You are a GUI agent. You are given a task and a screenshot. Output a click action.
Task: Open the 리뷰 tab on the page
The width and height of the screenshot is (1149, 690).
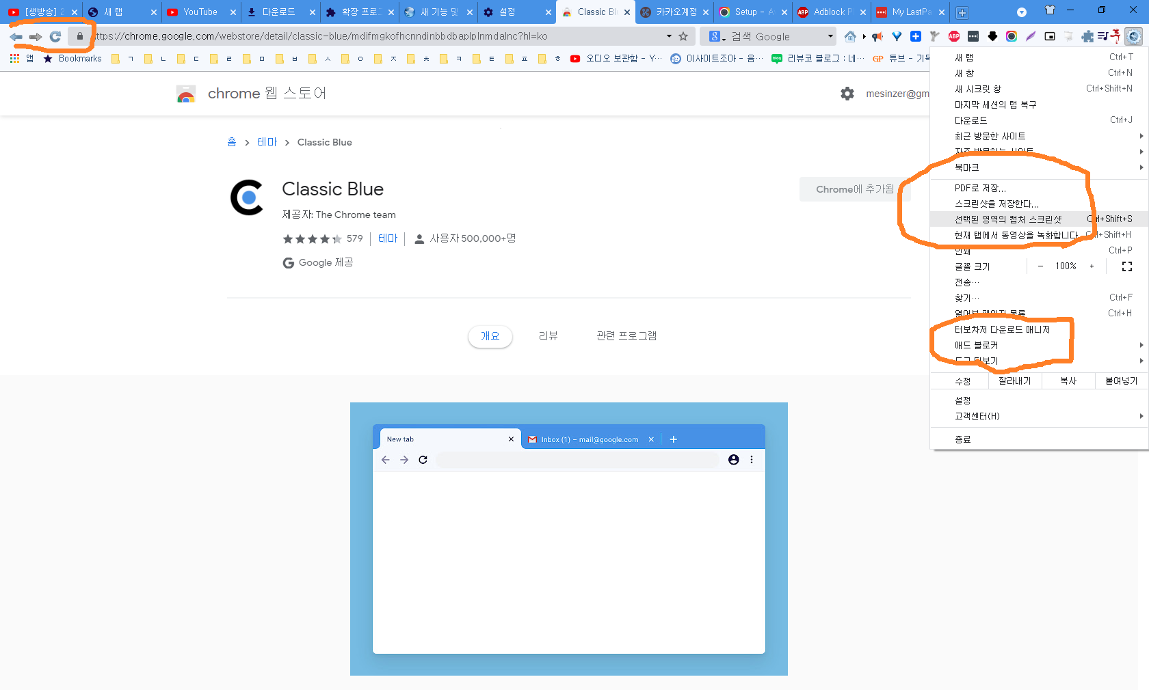pos(549,336)
